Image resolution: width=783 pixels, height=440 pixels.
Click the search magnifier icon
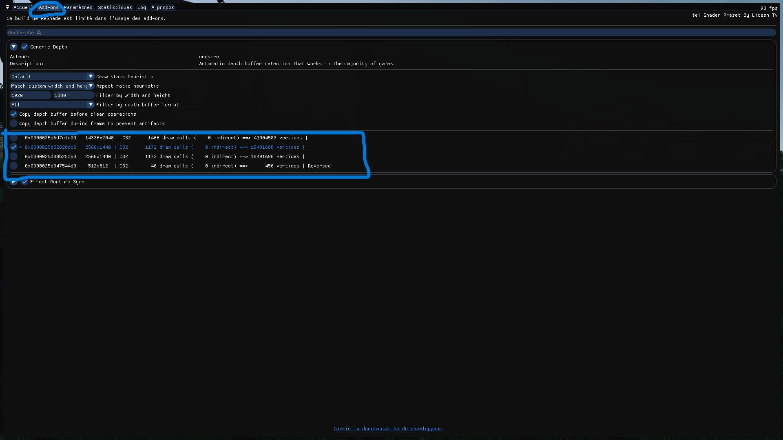pyautogui.click(x=39, y=33)
